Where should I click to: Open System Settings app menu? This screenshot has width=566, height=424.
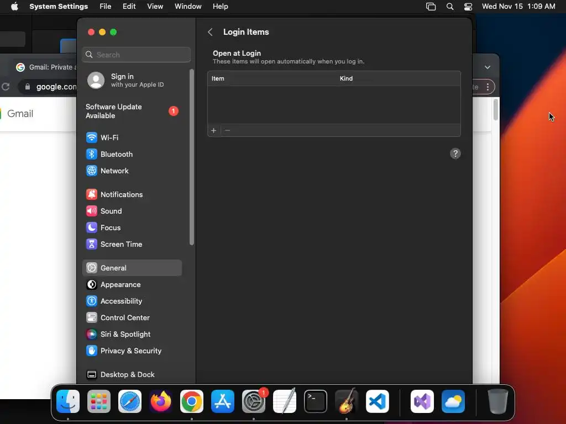point(59,7)
